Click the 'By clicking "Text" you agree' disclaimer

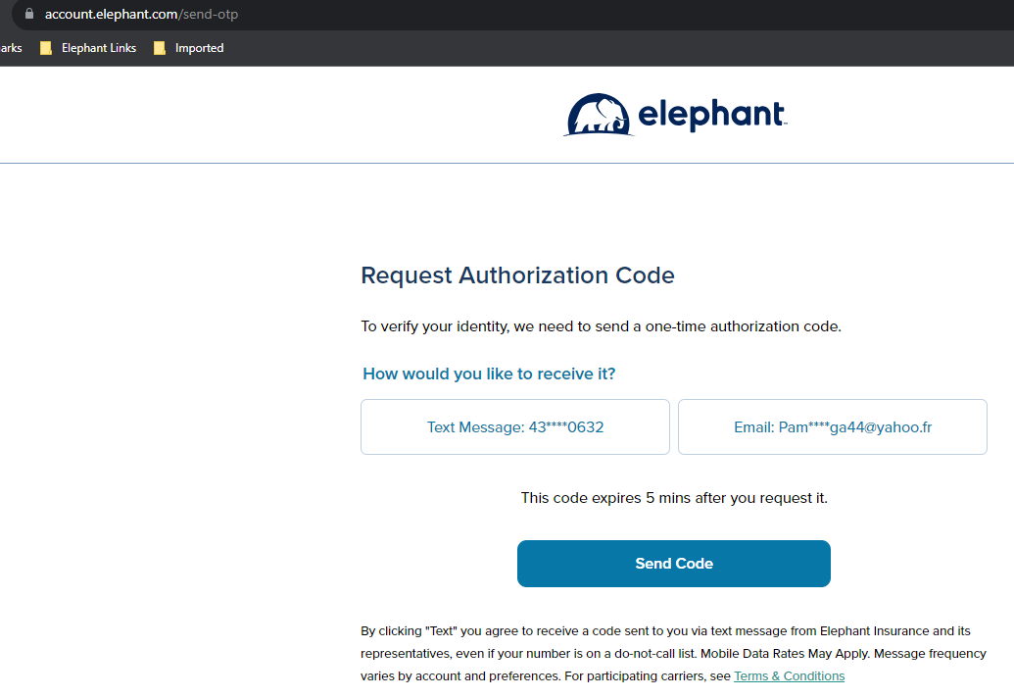tap(673, 653)
